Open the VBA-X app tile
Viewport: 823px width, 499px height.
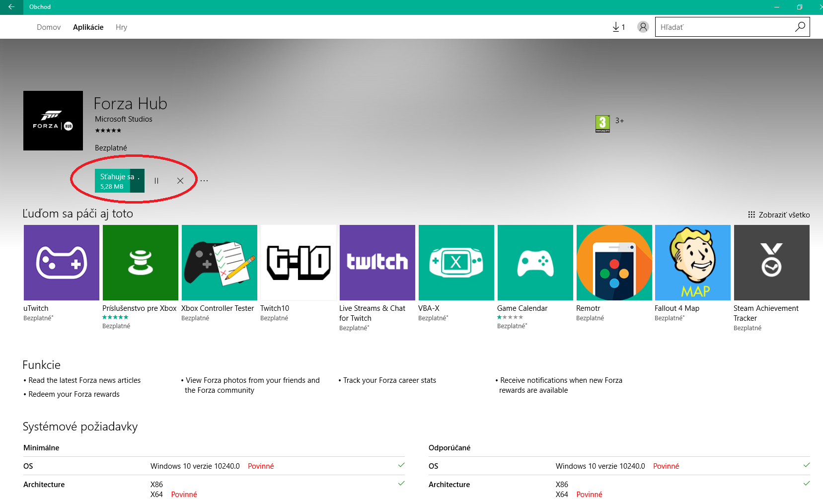(x=456, y=263)
